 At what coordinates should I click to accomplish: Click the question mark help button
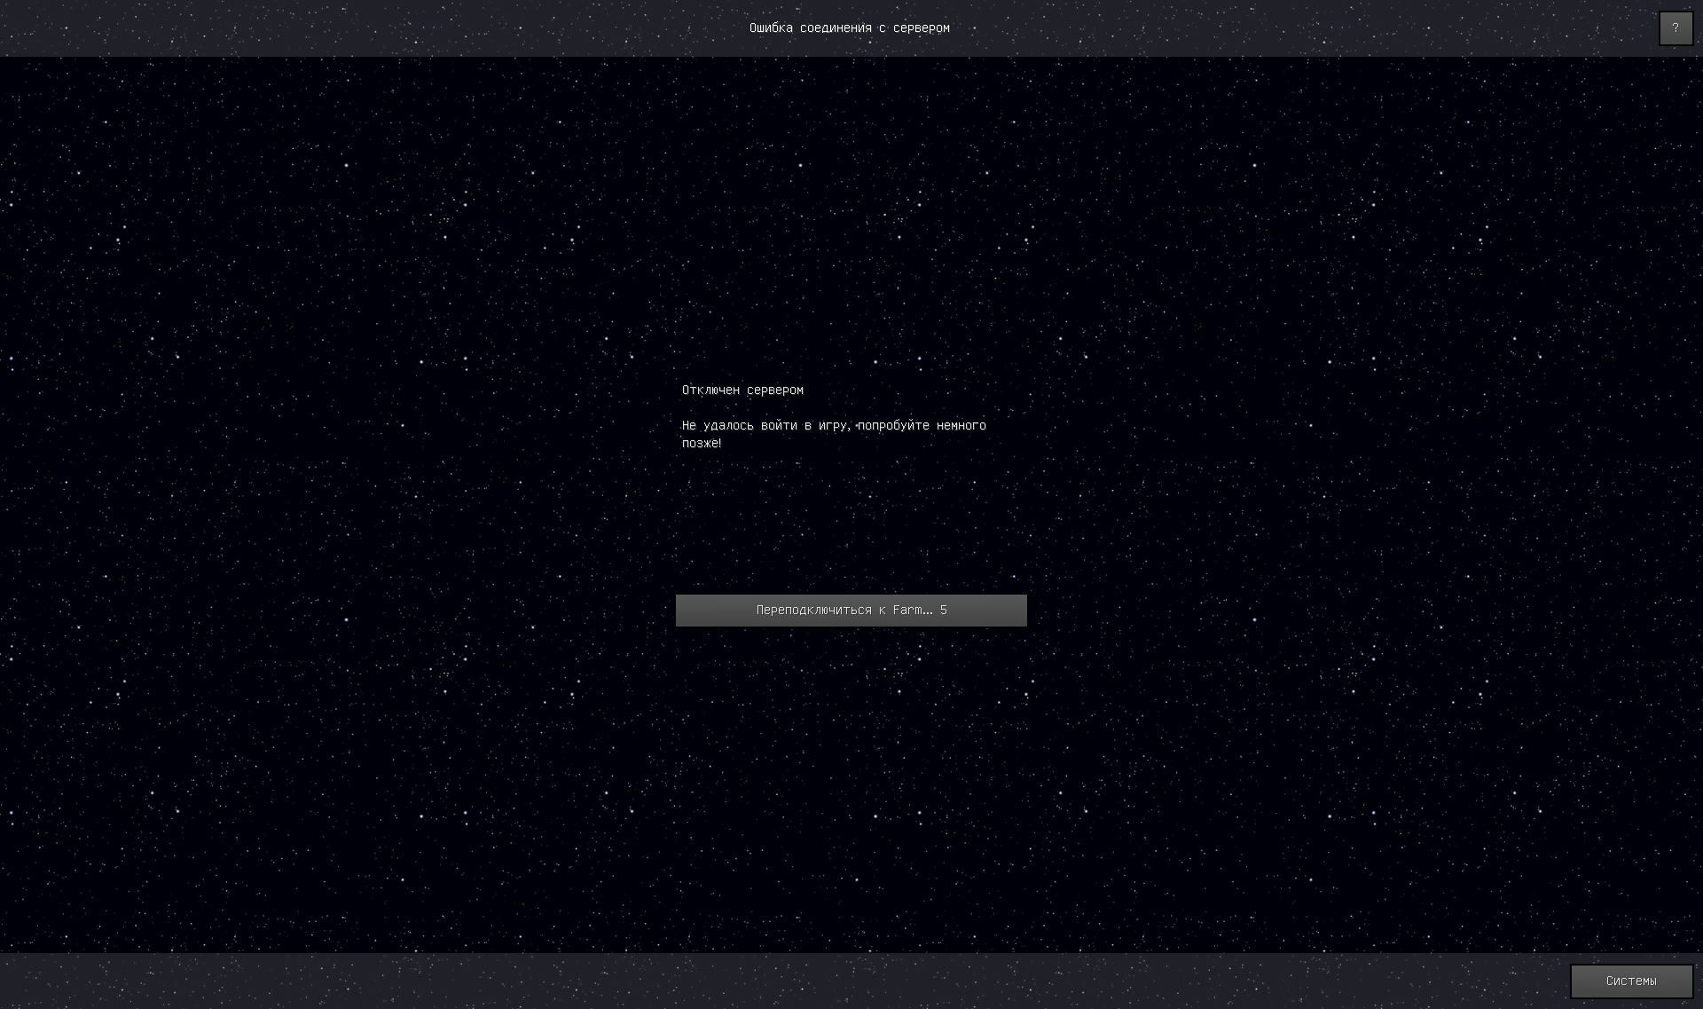click(x=1676, y=28)
